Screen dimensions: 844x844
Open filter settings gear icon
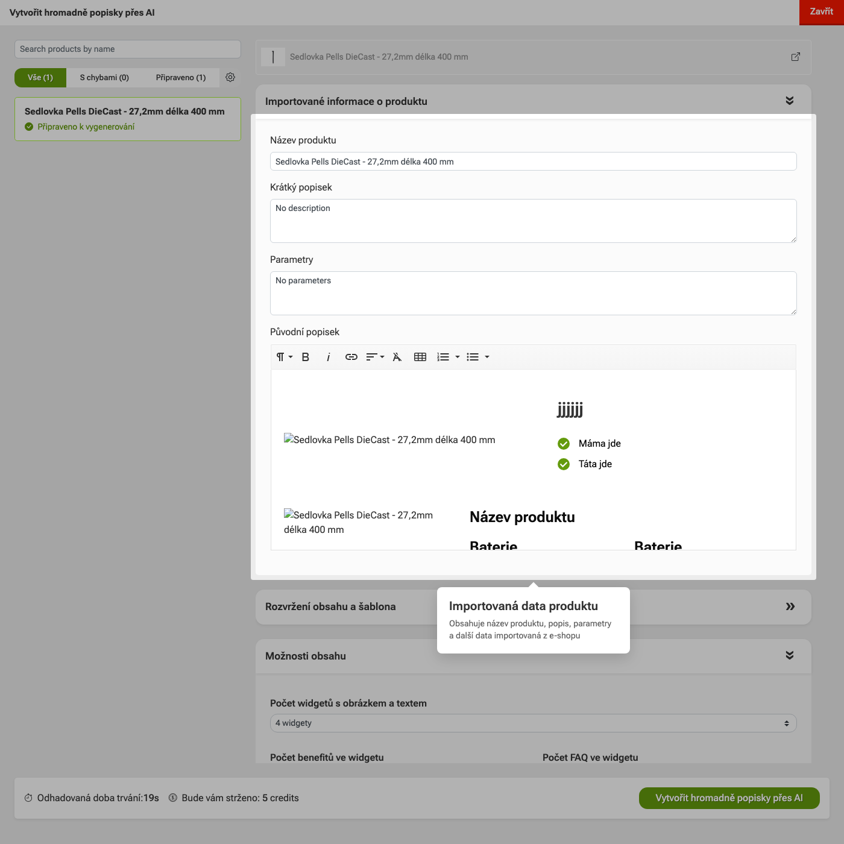click(230, 77)
